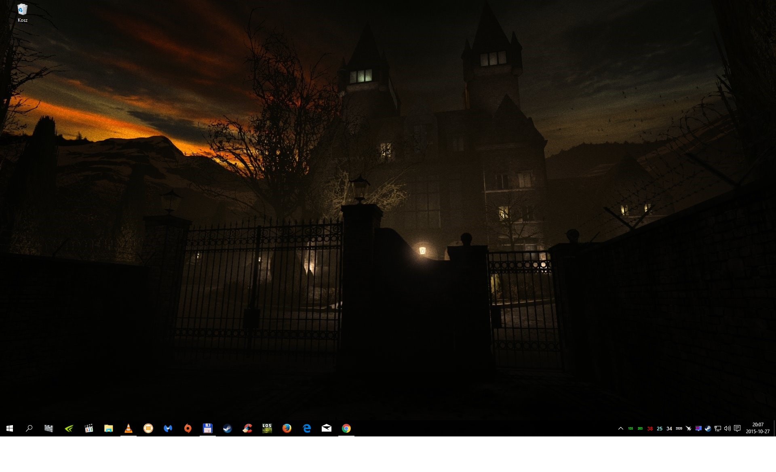Open clock showing 20:07 2015-10-27
This screenshot has width=776, height=472.
[x=758, y=428]
